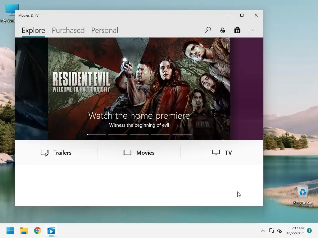Image resolution: width=318 pixels, height=238 pixels.
Task: Click the Watch the home premiere text
Action: [139, 116]
